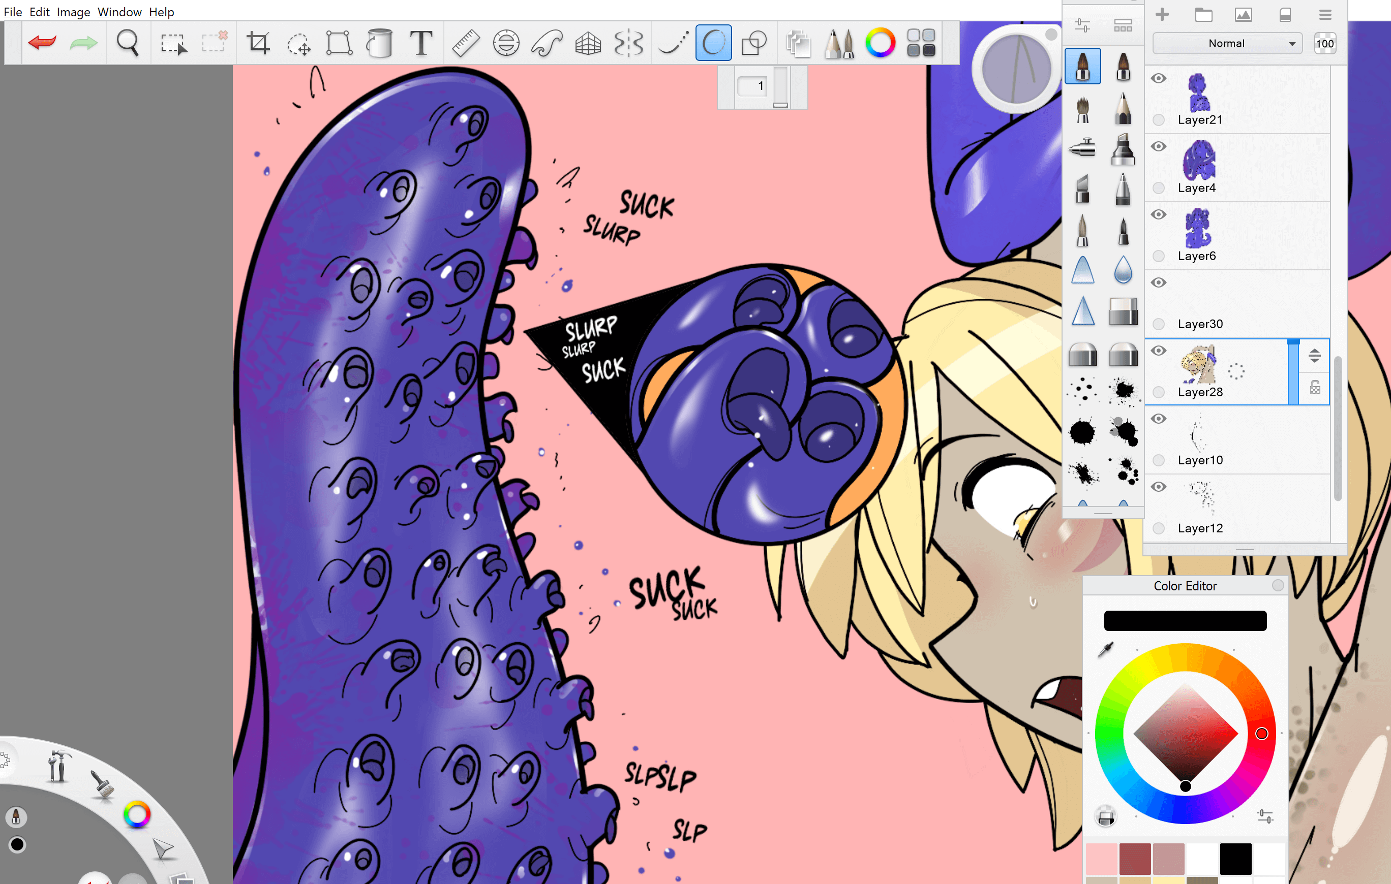Activate the Text tool
This screenshot has height=884, width=1391.
point(421,43)
